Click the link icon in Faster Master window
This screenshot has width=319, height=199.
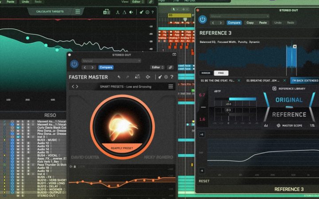click(x=170, y=67)
